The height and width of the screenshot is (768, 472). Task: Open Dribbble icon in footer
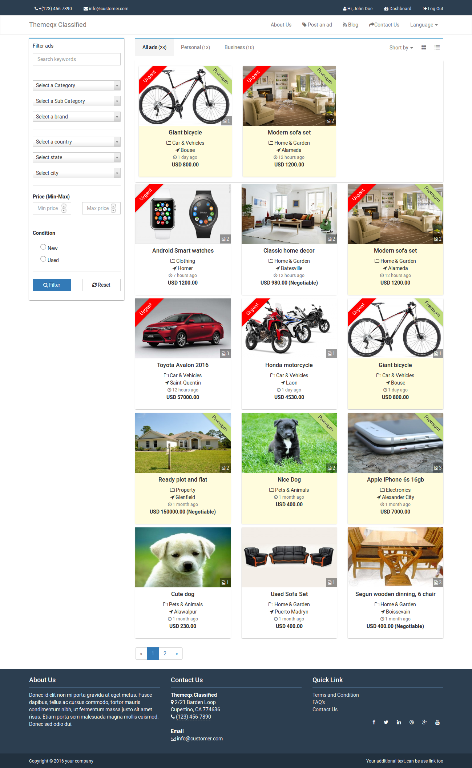[412, 722]
